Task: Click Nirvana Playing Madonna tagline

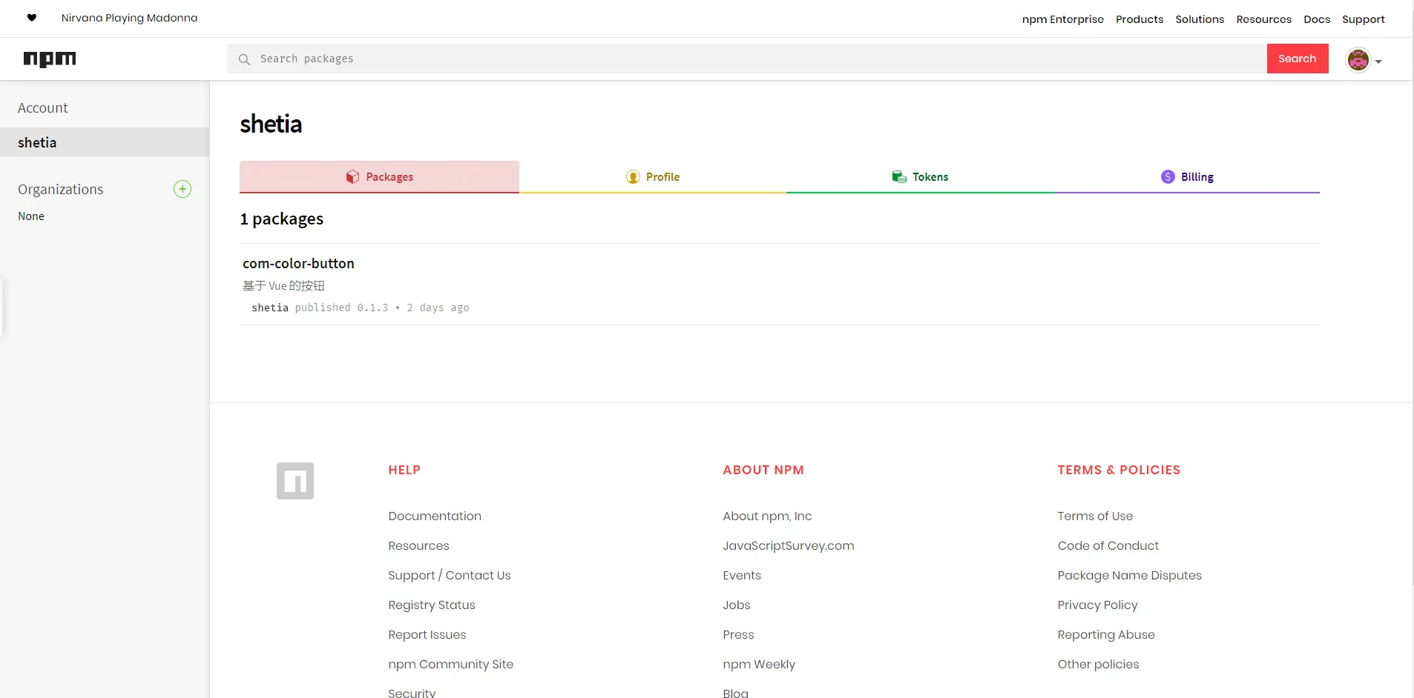Action: click(130, 18)
